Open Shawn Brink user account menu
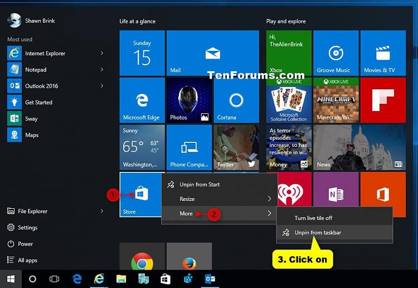 pyautogui.click(x=31, y=21)
